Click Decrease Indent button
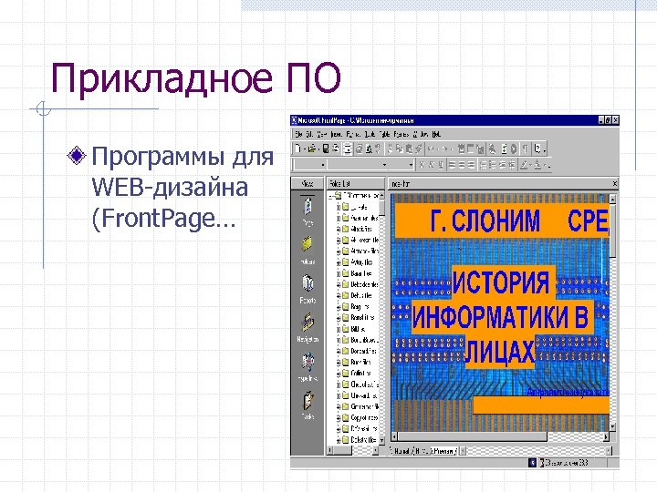This screenshot has height=492, width=657. 502,165
